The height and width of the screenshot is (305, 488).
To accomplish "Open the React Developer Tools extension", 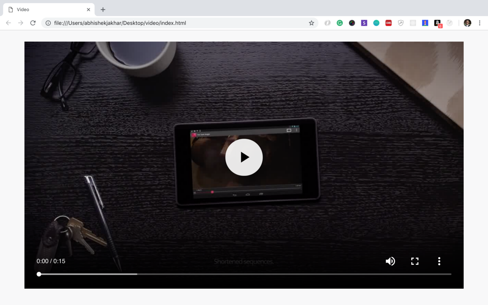I will [x=413, y=23].
